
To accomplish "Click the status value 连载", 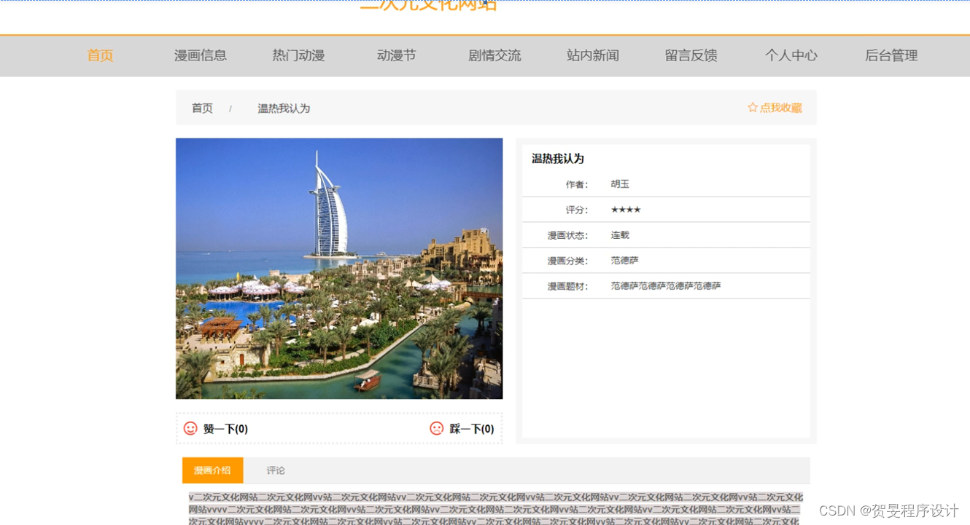I will (620, 235).
